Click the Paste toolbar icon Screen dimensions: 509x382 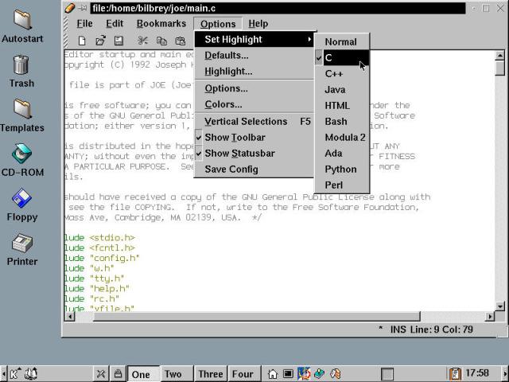pyautogui.click(x=180, y=41)
